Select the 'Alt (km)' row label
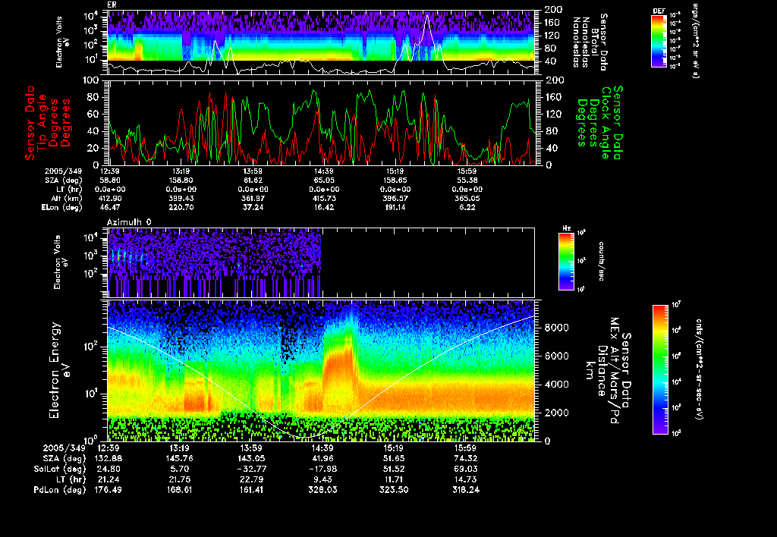This screenshot has width=777, height=537. 67,199
